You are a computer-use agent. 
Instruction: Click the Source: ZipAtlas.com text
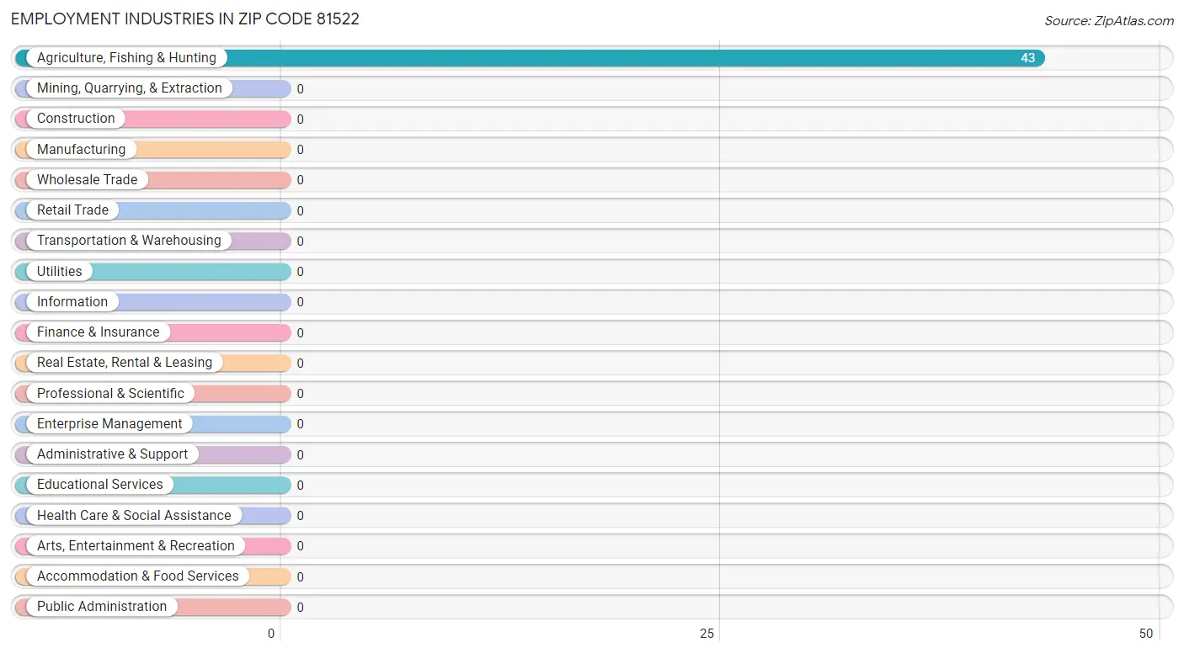coord(1109,21)
